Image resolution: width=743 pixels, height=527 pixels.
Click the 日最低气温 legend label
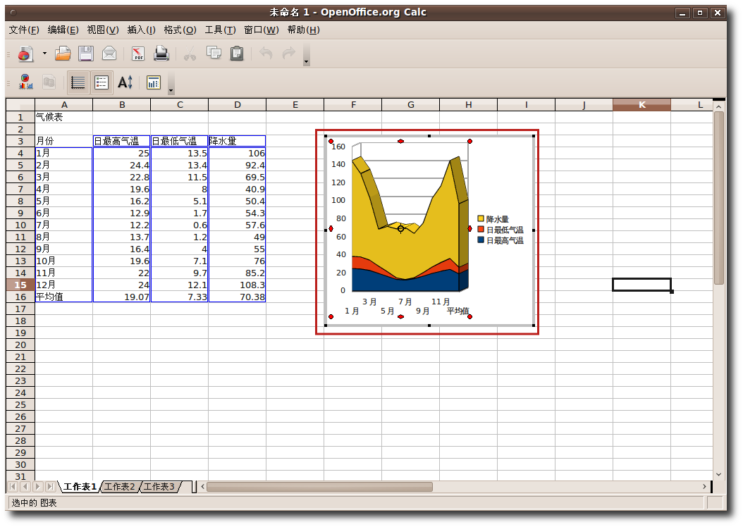pos(505,230)
